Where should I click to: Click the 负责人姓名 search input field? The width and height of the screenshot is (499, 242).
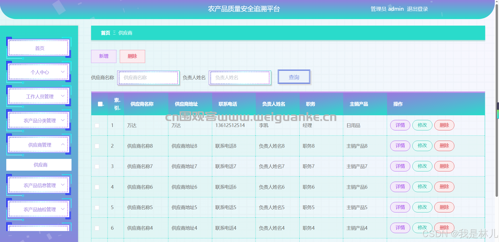240,78
